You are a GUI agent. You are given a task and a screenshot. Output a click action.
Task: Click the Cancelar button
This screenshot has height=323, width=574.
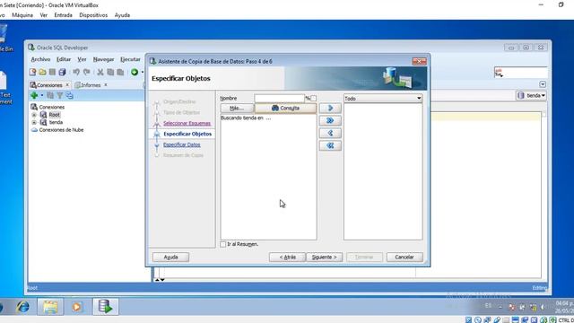pos(404,258)
